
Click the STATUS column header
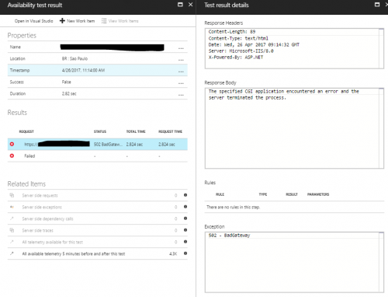[100, 131]
